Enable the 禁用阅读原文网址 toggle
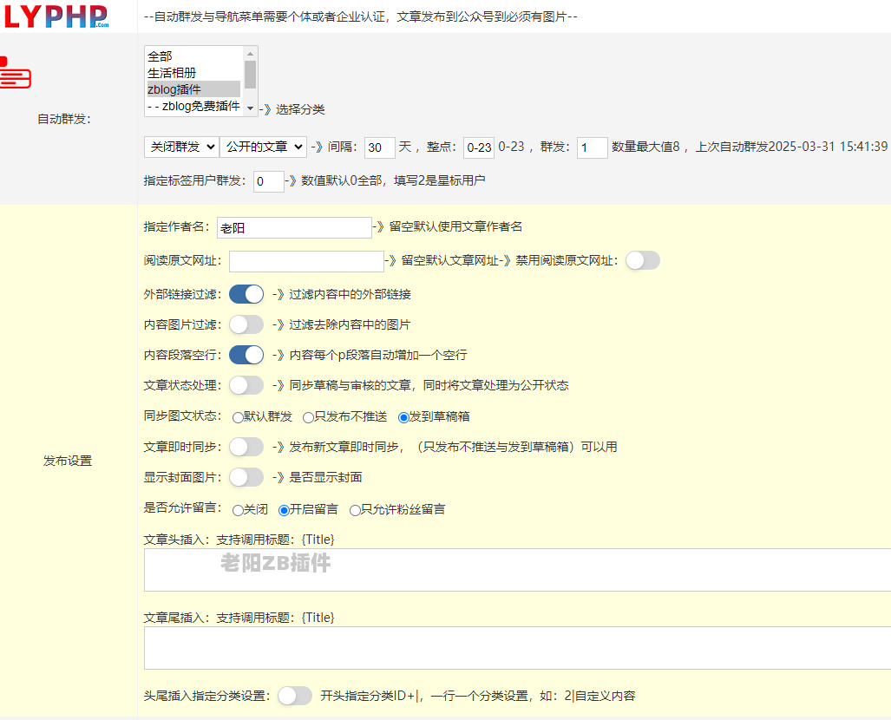The height and width of the screenshot is (720, 891). tap(642, 261)
